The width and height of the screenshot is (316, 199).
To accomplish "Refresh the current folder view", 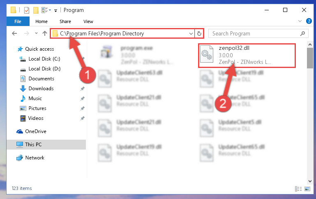I will 199,33.
